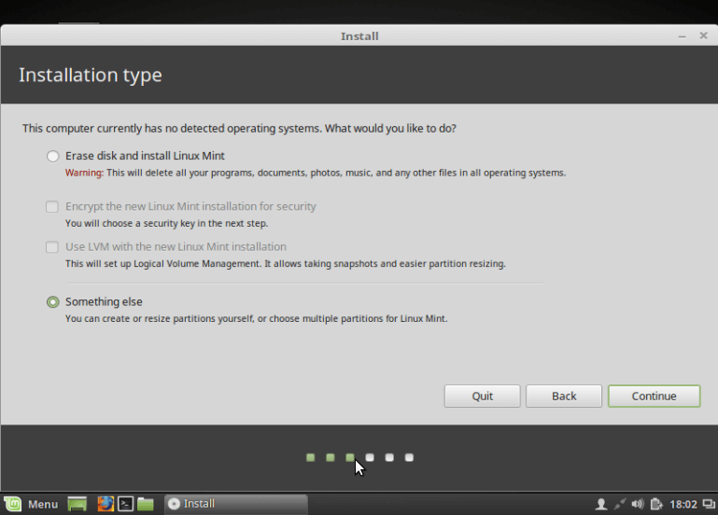Click the Back button

563,396
